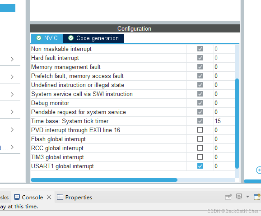
Task: Click PVD interrupt priority value
Action: pyautogui.click(x=216, y=130)
